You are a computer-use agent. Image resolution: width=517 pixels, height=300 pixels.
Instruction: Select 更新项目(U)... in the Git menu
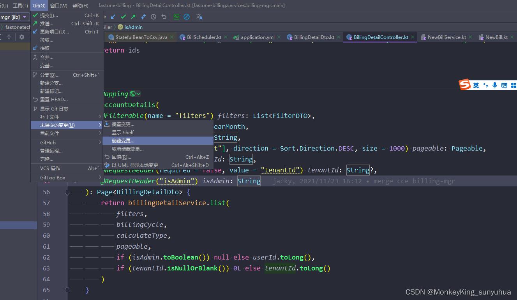pos(67,32)
